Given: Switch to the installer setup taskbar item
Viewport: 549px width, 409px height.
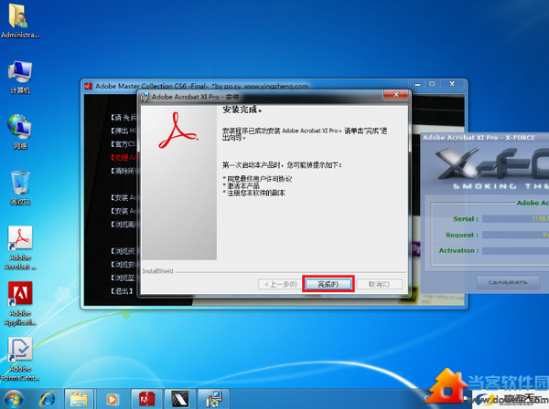Looking at the screenshot, I should pos(213,399).
